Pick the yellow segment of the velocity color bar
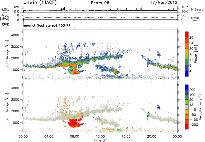 point(187,112)
